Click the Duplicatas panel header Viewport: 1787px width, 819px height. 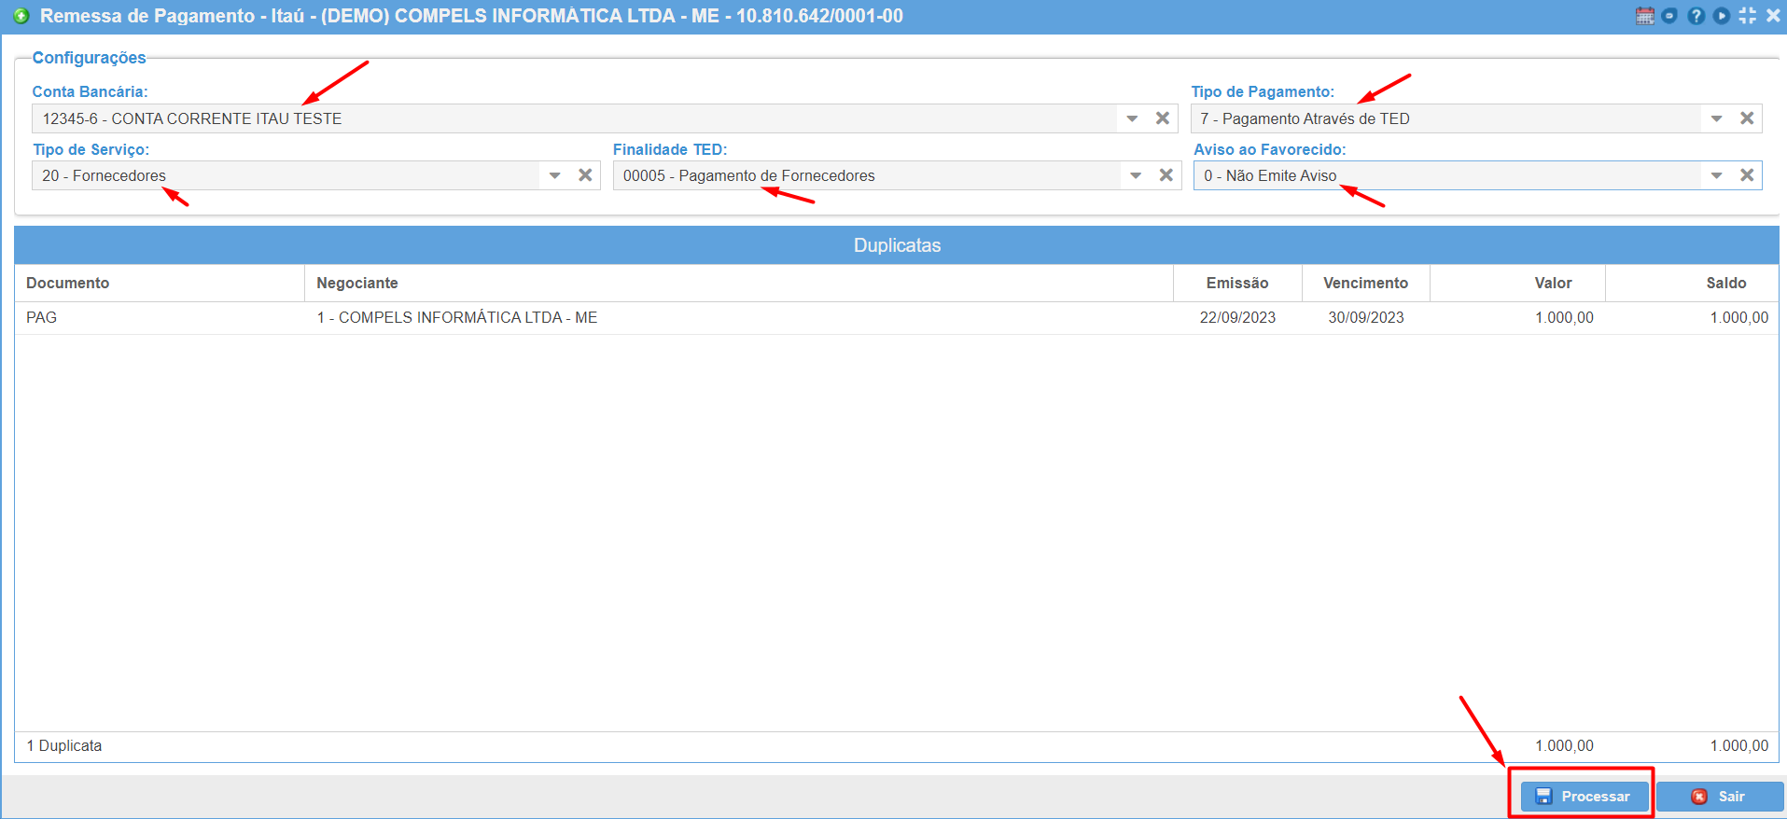(x=897, y=245)
